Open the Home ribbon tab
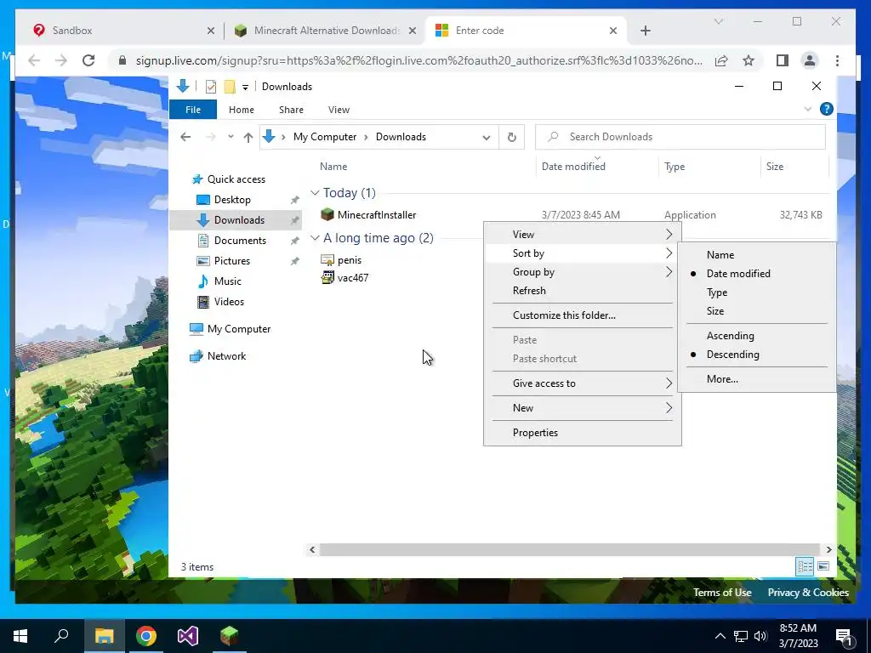Screen dimensions: 871x653 (241, 110)
